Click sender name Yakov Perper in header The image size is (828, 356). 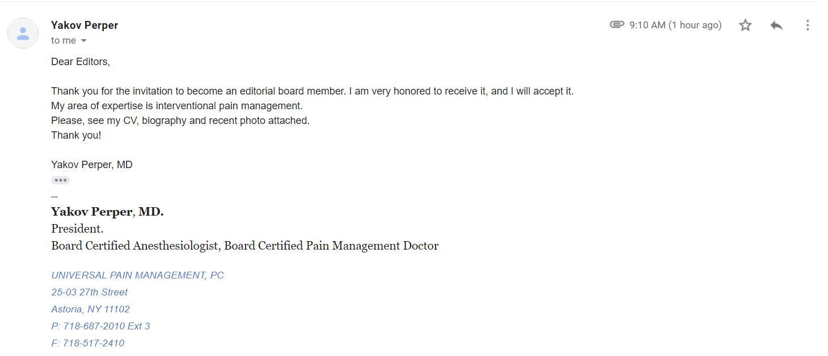pos(85,25)
